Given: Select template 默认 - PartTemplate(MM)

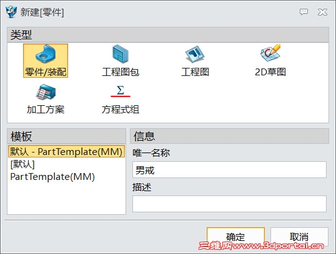Looking at the screenshot, I should (66, 151).
